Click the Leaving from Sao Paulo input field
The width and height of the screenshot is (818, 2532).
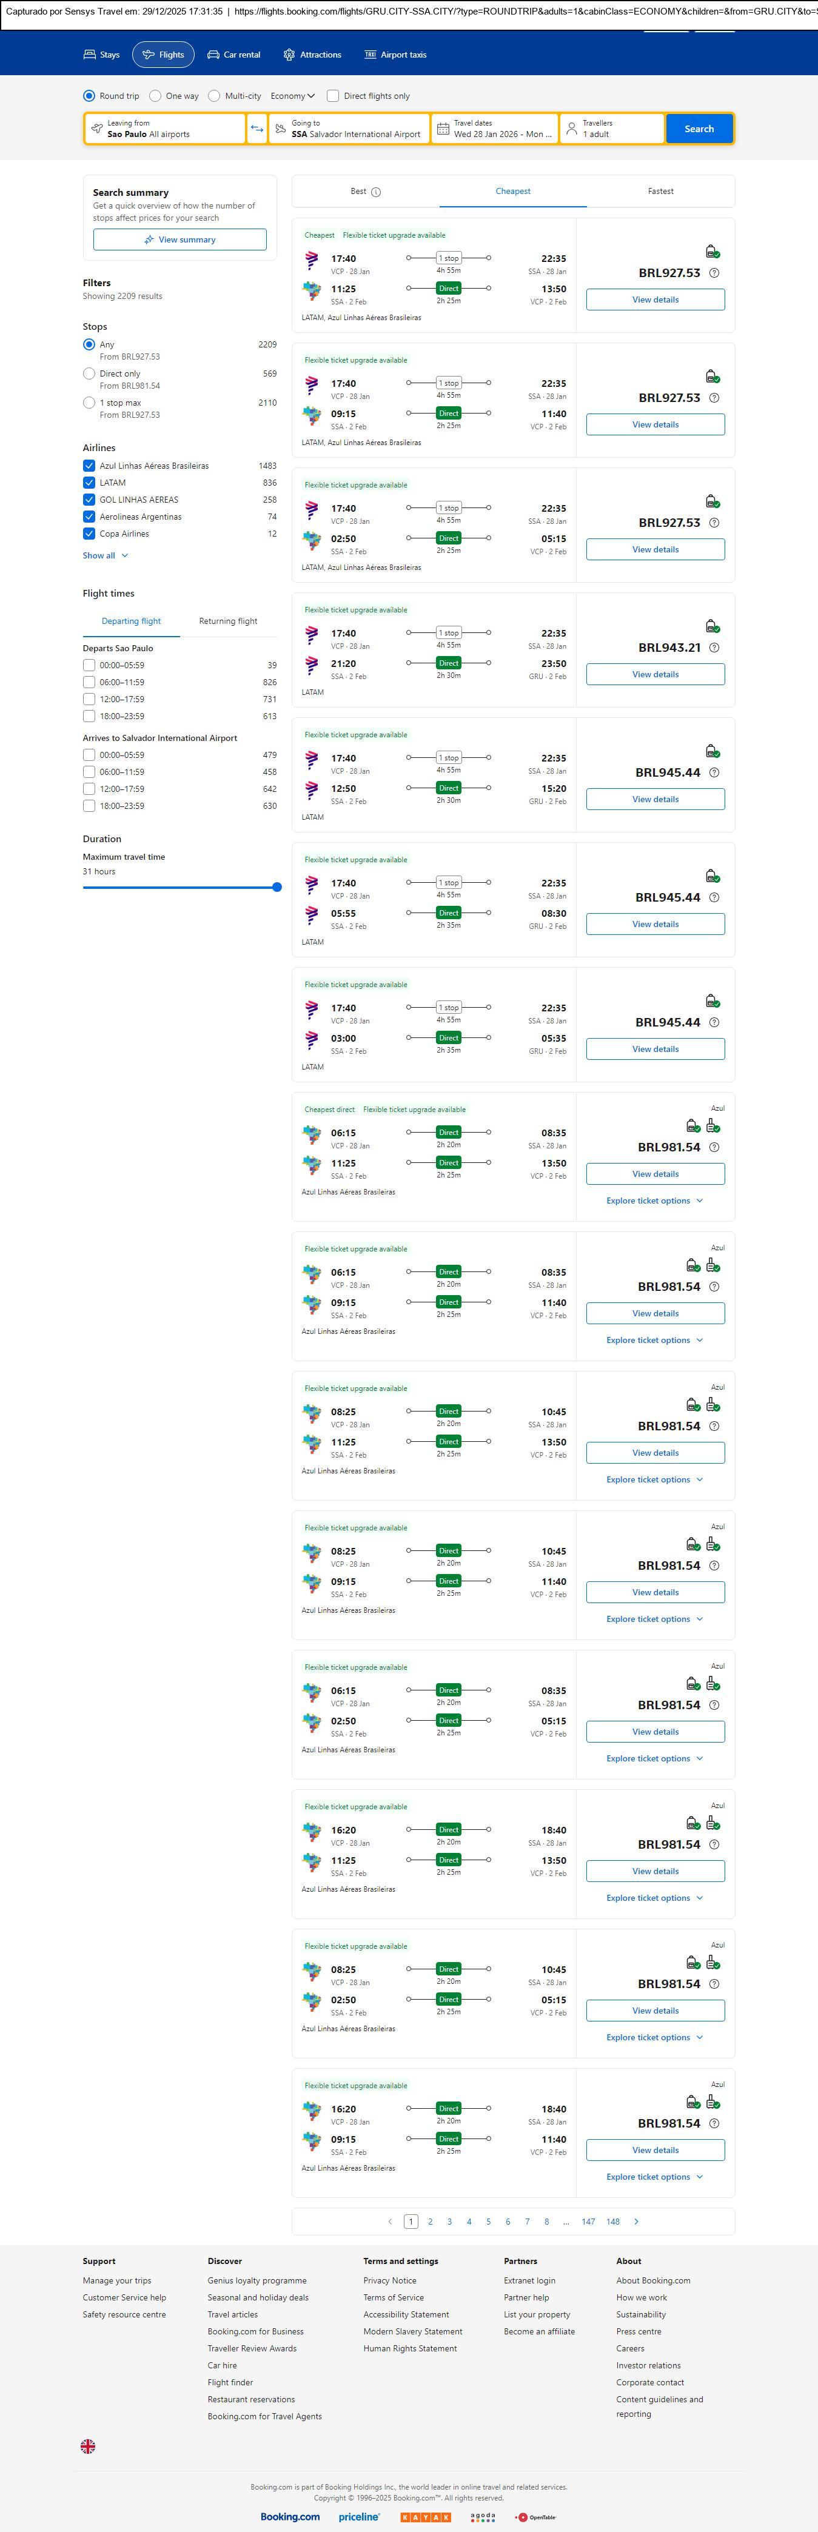pos(165,129)
